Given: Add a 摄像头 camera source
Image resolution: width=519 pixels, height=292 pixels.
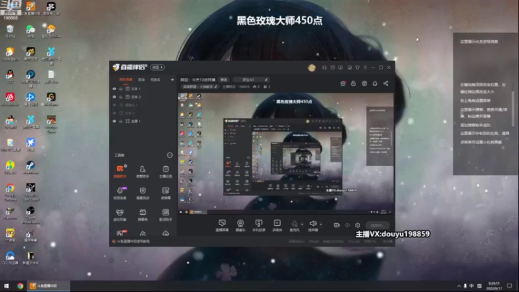Looking at the screenshot, I should 240,225.
